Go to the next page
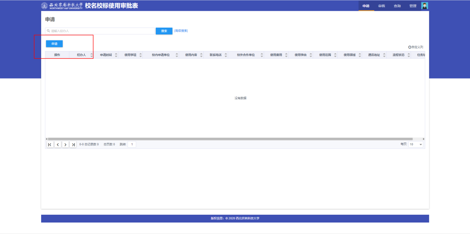Screen dimensions: 470x234 coord(65,144)
